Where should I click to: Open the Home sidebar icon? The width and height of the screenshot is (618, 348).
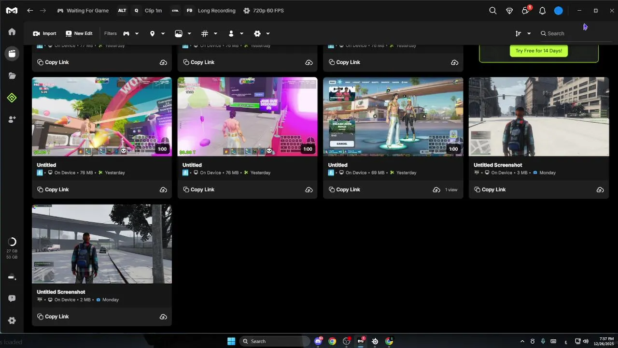(x=12, y=32)
